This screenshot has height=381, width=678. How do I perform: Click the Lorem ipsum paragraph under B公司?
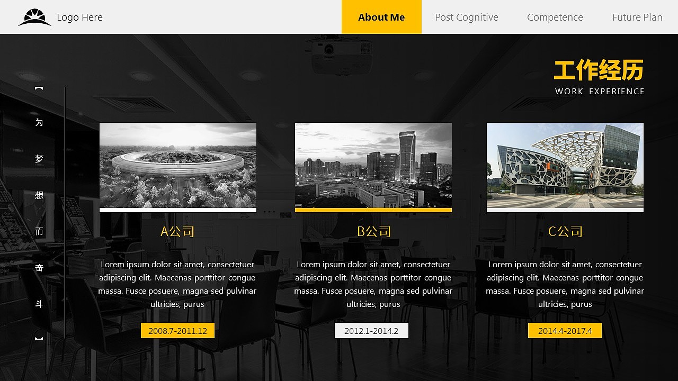tap(373, 284)
